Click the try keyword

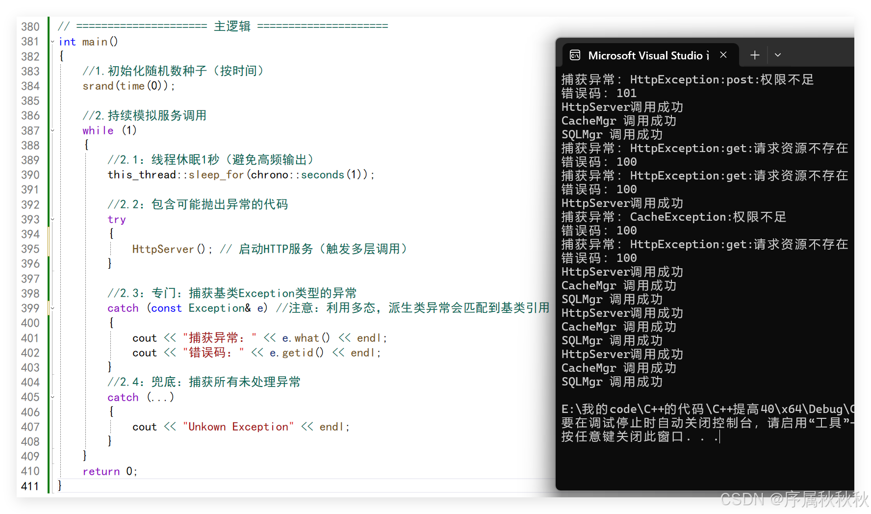coord(117,220)
